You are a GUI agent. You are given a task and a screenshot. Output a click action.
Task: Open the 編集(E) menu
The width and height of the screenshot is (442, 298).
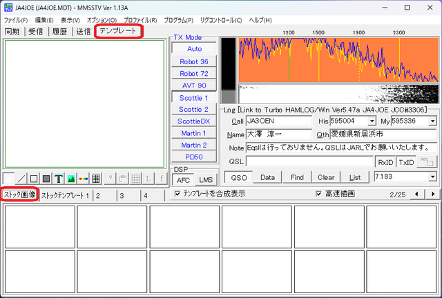pyautogui.click(x=44, y=20)
